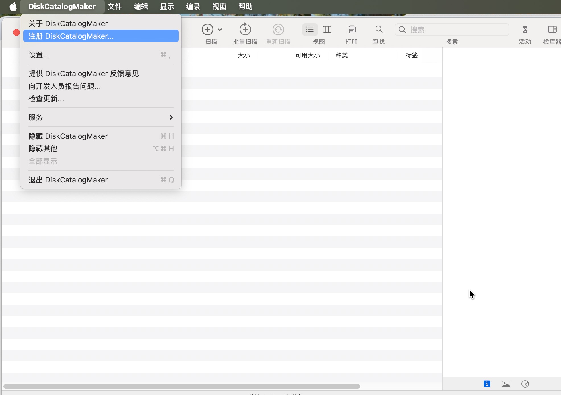Click 退出 DiskCatalogMaker menu entry
This screenshot has height=395, width=561.
[x=68, y=180]
